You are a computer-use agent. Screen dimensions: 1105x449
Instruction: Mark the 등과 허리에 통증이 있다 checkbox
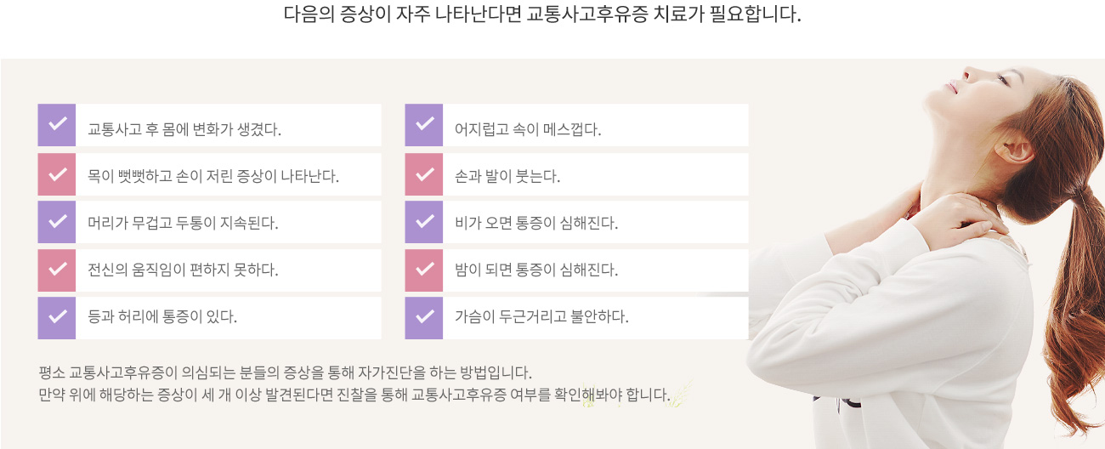coord(57,318)
